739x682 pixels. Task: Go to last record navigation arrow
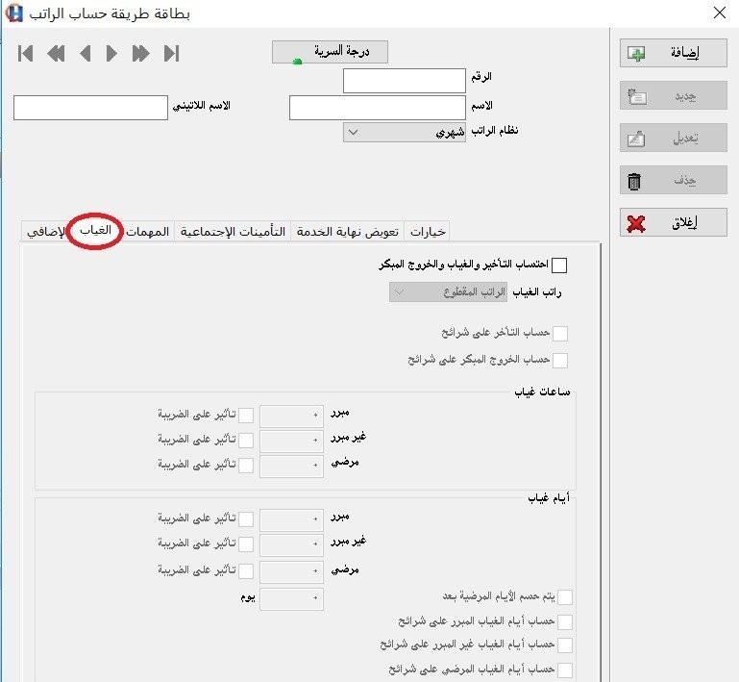[x=172, y=53]
